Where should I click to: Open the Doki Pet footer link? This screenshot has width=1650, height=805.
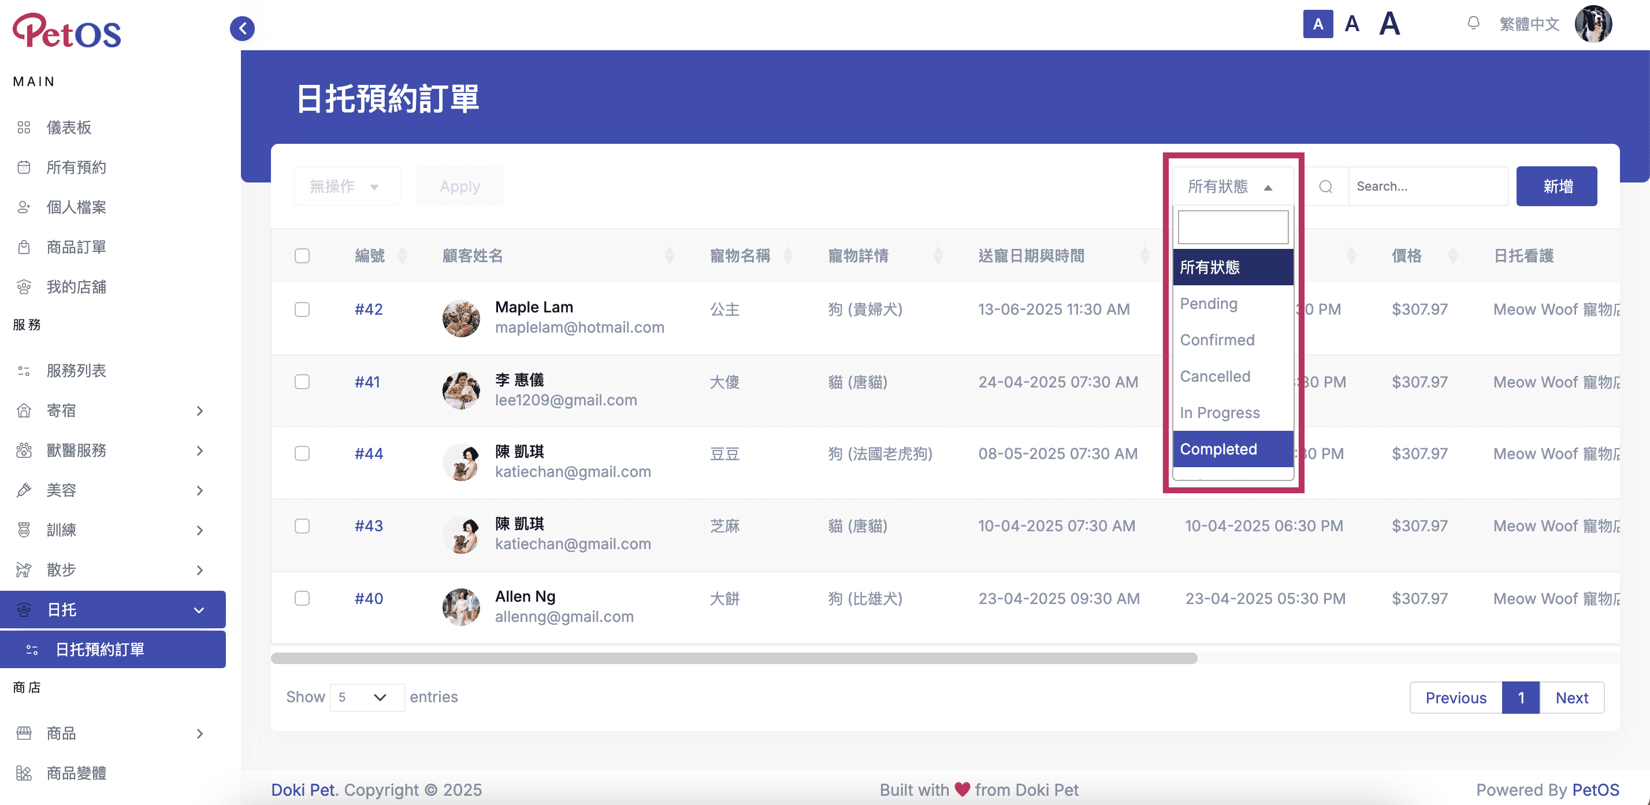[x=303, y=789]
